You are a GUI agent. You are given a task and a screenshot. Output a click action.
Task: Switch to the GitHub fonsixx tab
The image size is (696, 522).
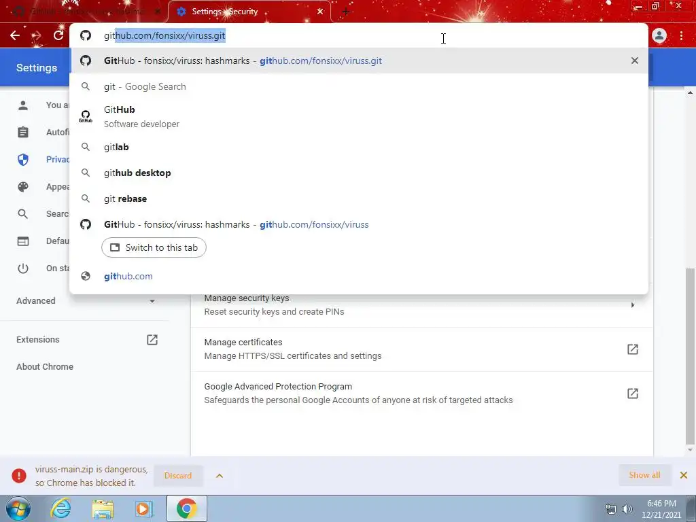click(86, 12)
